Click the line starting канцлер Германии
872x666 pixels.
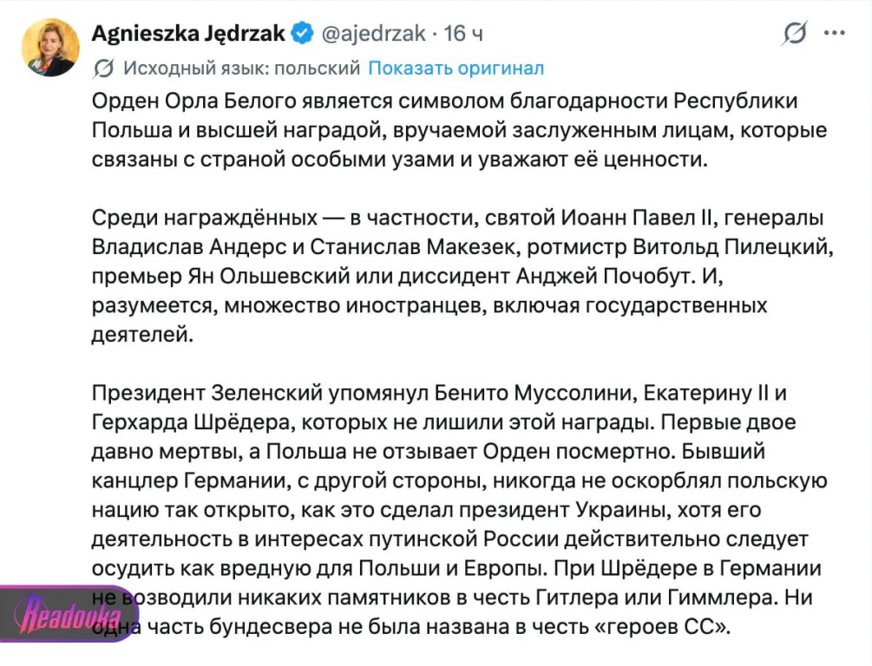[x=459, y=480]
